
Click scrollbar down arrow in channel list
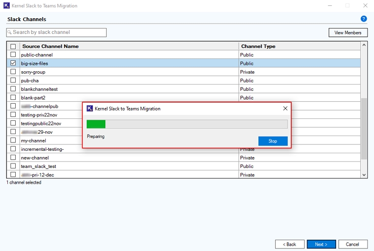[x=364, y=175]
